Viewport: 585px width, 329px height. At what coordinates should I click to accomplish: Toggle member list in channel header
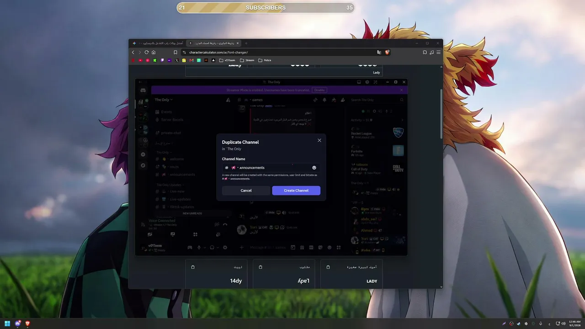[343, 100]
